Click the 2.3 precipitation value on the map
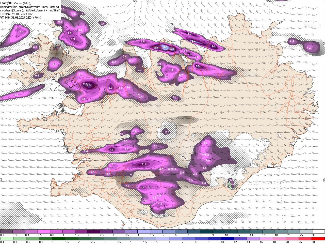 110,88
